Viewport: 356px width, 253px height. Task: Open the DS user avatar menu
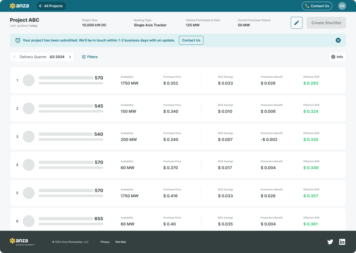tap(342, 6)
